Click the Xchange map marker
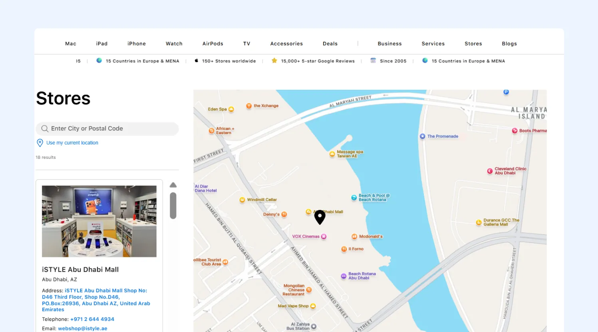The image size is (598, 332). [249, 106]
